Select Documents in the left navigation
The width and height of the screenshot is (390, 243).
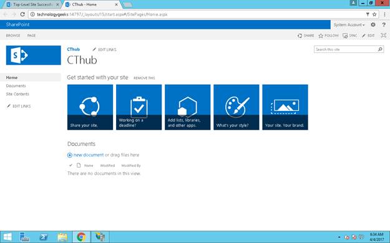(16, 86)
